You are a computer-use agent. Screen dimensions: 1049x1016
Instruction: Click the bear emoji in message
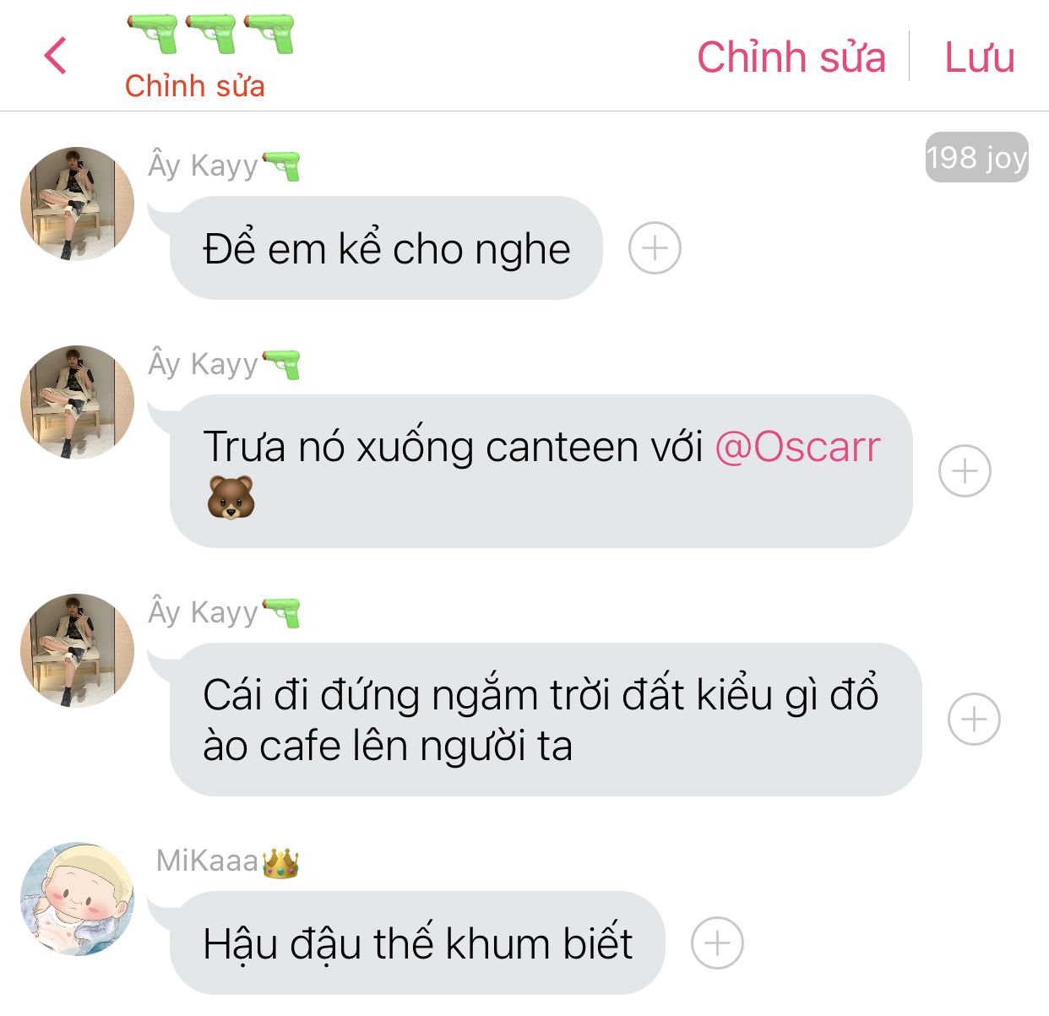231,497
